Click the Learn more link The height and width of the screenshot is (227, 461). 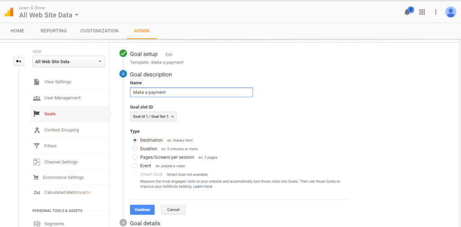203,186
